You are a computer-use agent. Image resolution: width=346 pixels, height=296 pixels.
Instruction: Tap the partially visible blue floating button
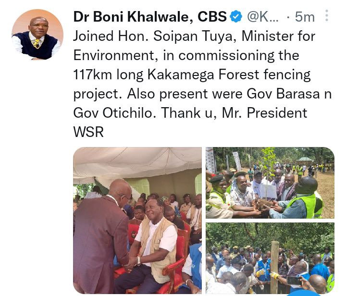click(304, 293)
